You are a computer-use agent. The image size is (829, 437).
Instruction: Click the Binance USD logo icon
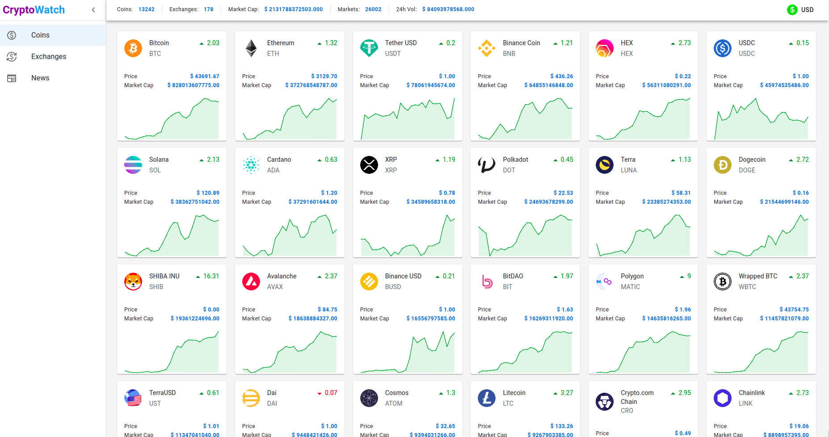[369, 282]
